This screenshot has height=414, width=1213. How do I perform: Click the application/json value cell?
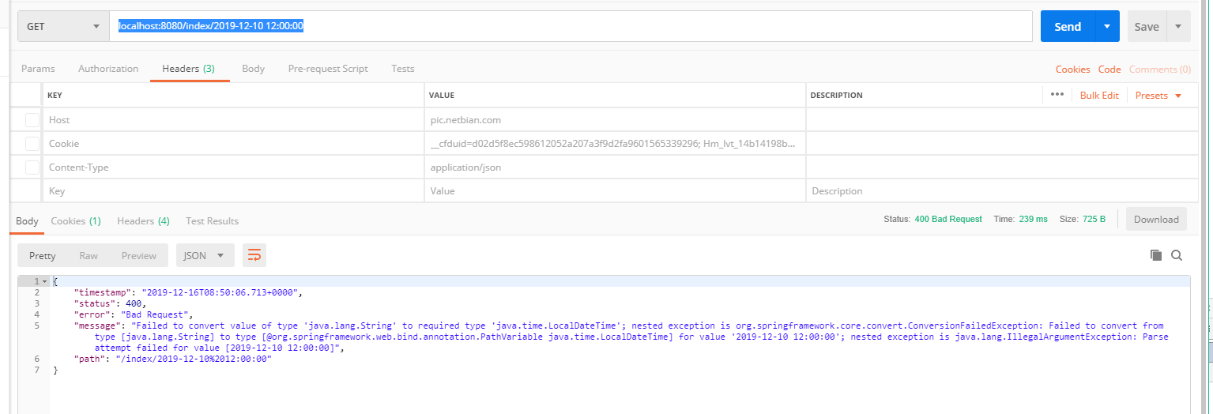pos(615,167)
